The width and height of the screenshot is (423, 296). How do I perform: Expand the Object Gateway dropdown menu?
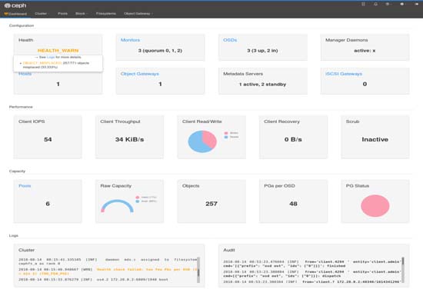(x=138, y=14)
